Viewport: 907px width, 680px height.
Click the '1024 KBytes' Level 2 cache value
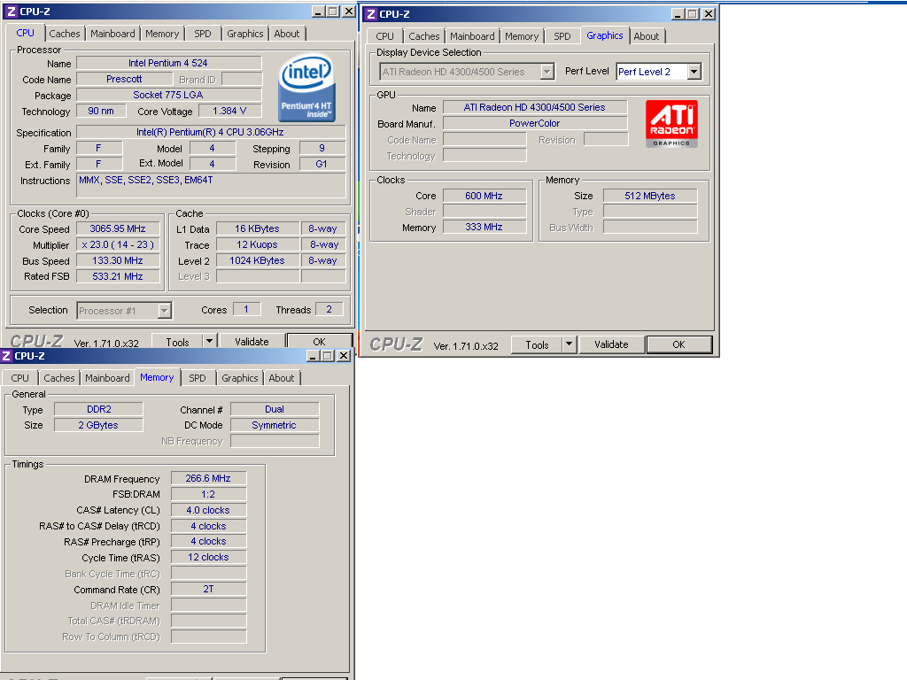(258, 261)
